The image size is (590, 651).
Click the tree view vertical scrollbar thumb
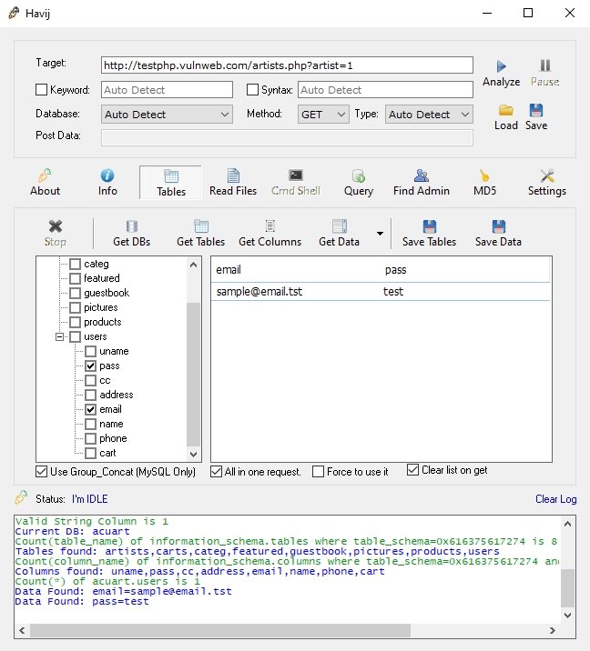click(193, 375)
